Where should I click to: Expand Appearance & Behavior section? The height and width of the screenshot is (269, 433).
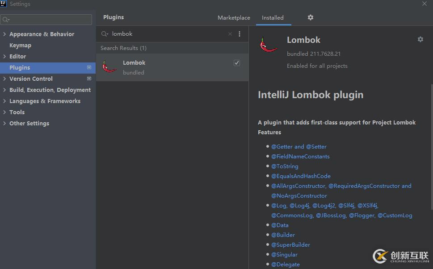(x=4, y=34)
